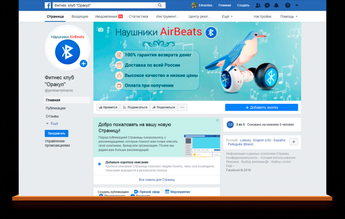Open Условия использования footer link
The image size is (345, 219).
pos(277,158)
